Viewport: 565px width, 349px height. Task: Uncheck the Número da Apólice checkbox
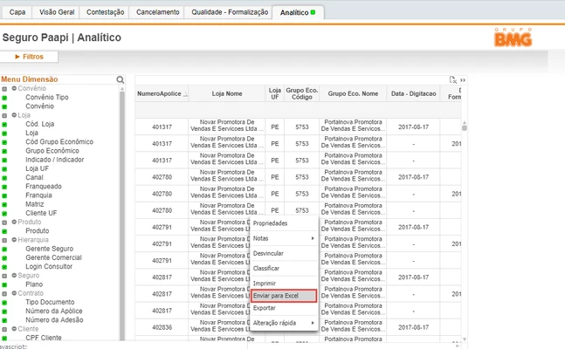coord(4,311)
